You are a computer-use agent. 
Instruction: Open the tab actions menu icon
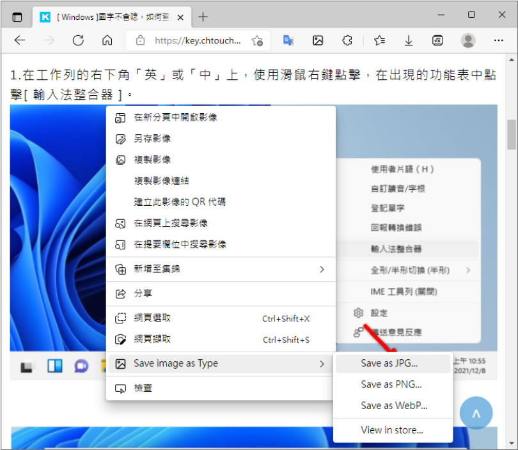click(17, 17)
